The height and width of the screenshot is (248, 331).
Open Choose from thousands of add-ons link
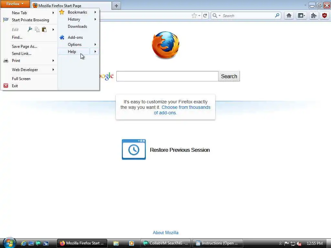182,110
